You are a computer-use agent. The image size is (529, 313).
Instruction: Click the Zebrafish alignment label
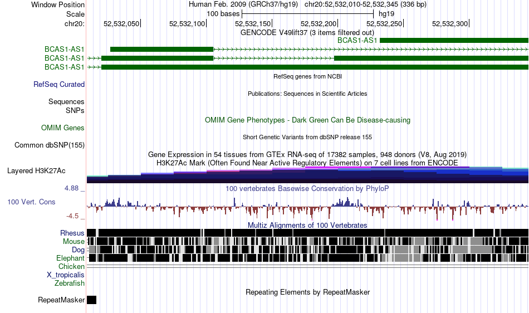(x=70, y=283)
